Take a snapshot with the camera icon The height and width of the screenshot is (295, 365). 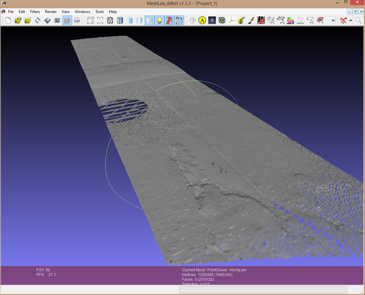pyautogui.click(x=57, y=21)
